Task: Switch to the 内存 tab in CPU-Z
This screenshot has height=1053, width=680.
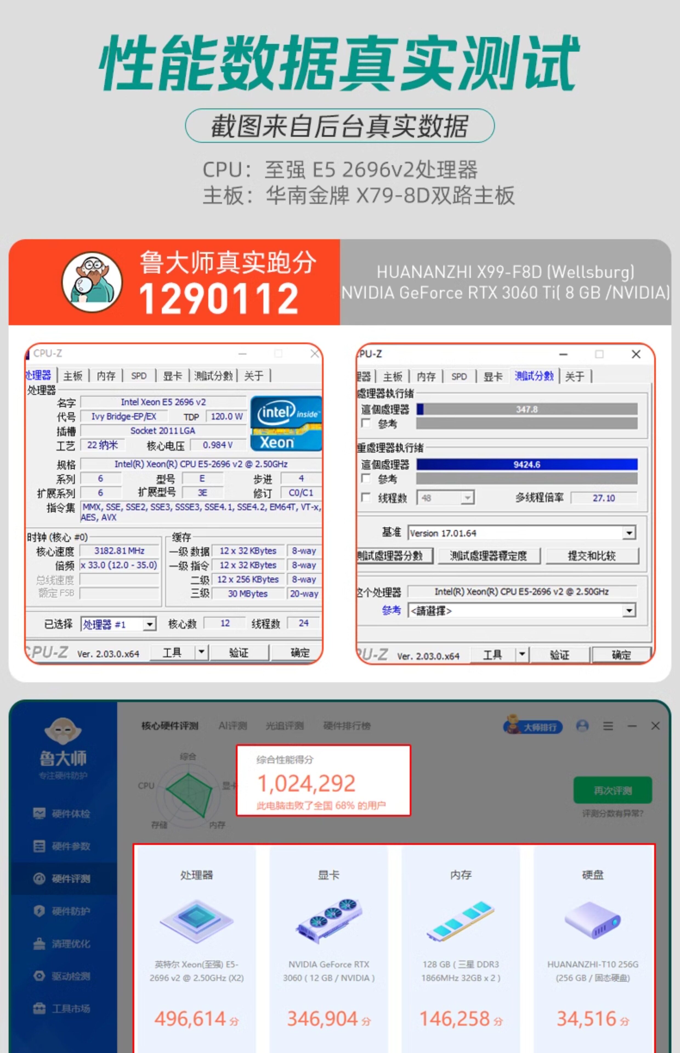Action: click(x=106, y=376)
